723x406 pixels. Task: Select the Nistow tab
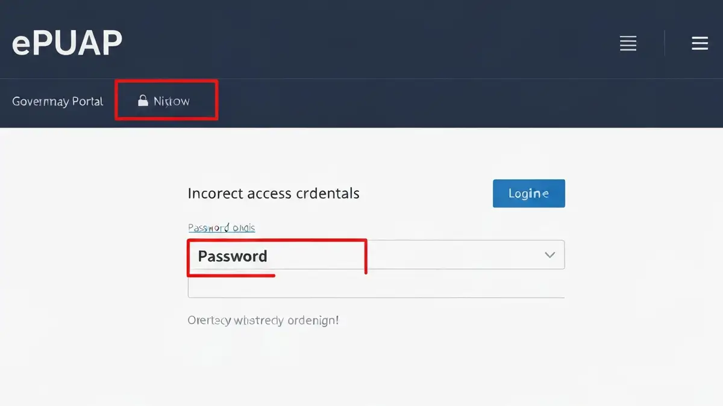[x=166, y=100]
